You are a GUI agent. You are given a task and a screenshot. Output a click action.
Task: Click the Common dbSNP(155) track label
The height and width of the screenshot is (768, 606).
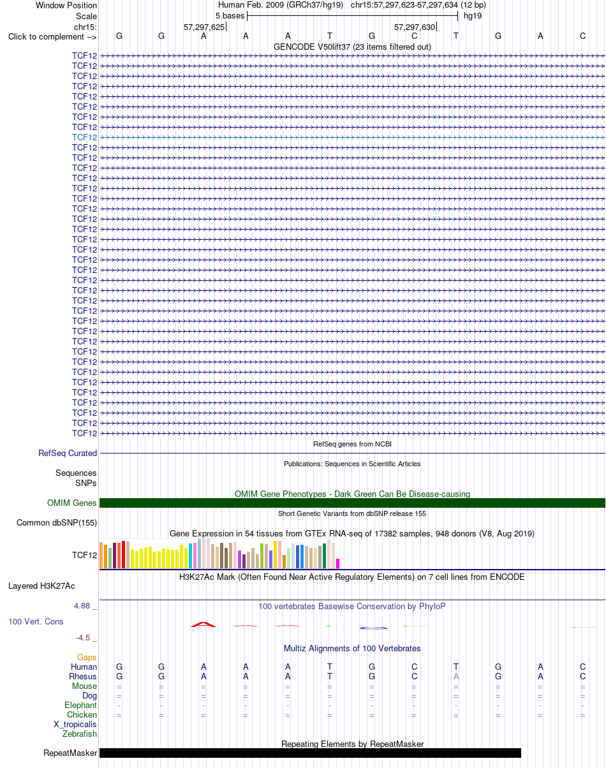point(57,523)
